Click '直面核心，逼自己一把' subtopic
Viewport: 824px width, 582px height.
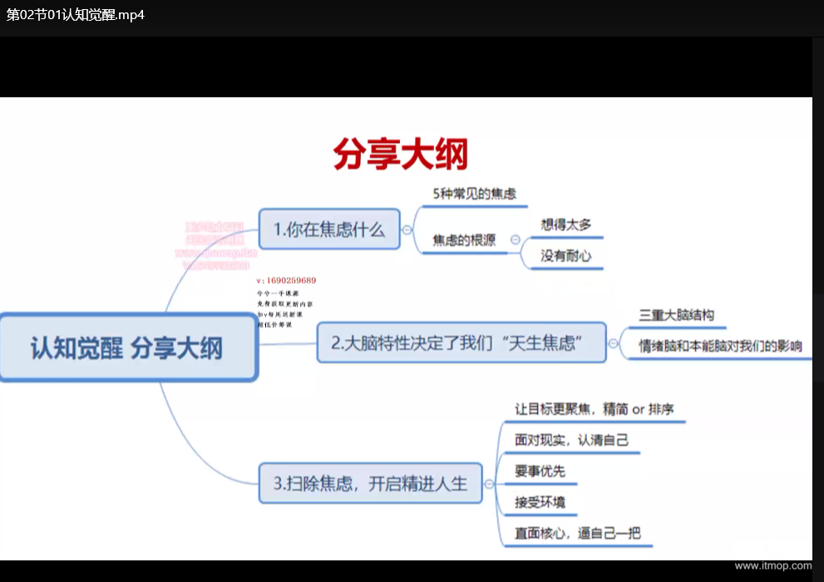(x=577, y=534)
